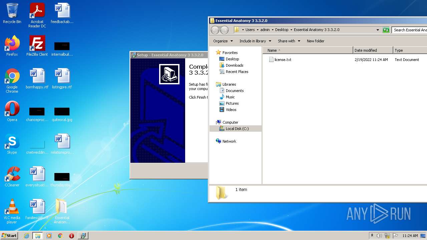Click the media player taskbar icon
The image size is (427, 240).
(49, 236)
